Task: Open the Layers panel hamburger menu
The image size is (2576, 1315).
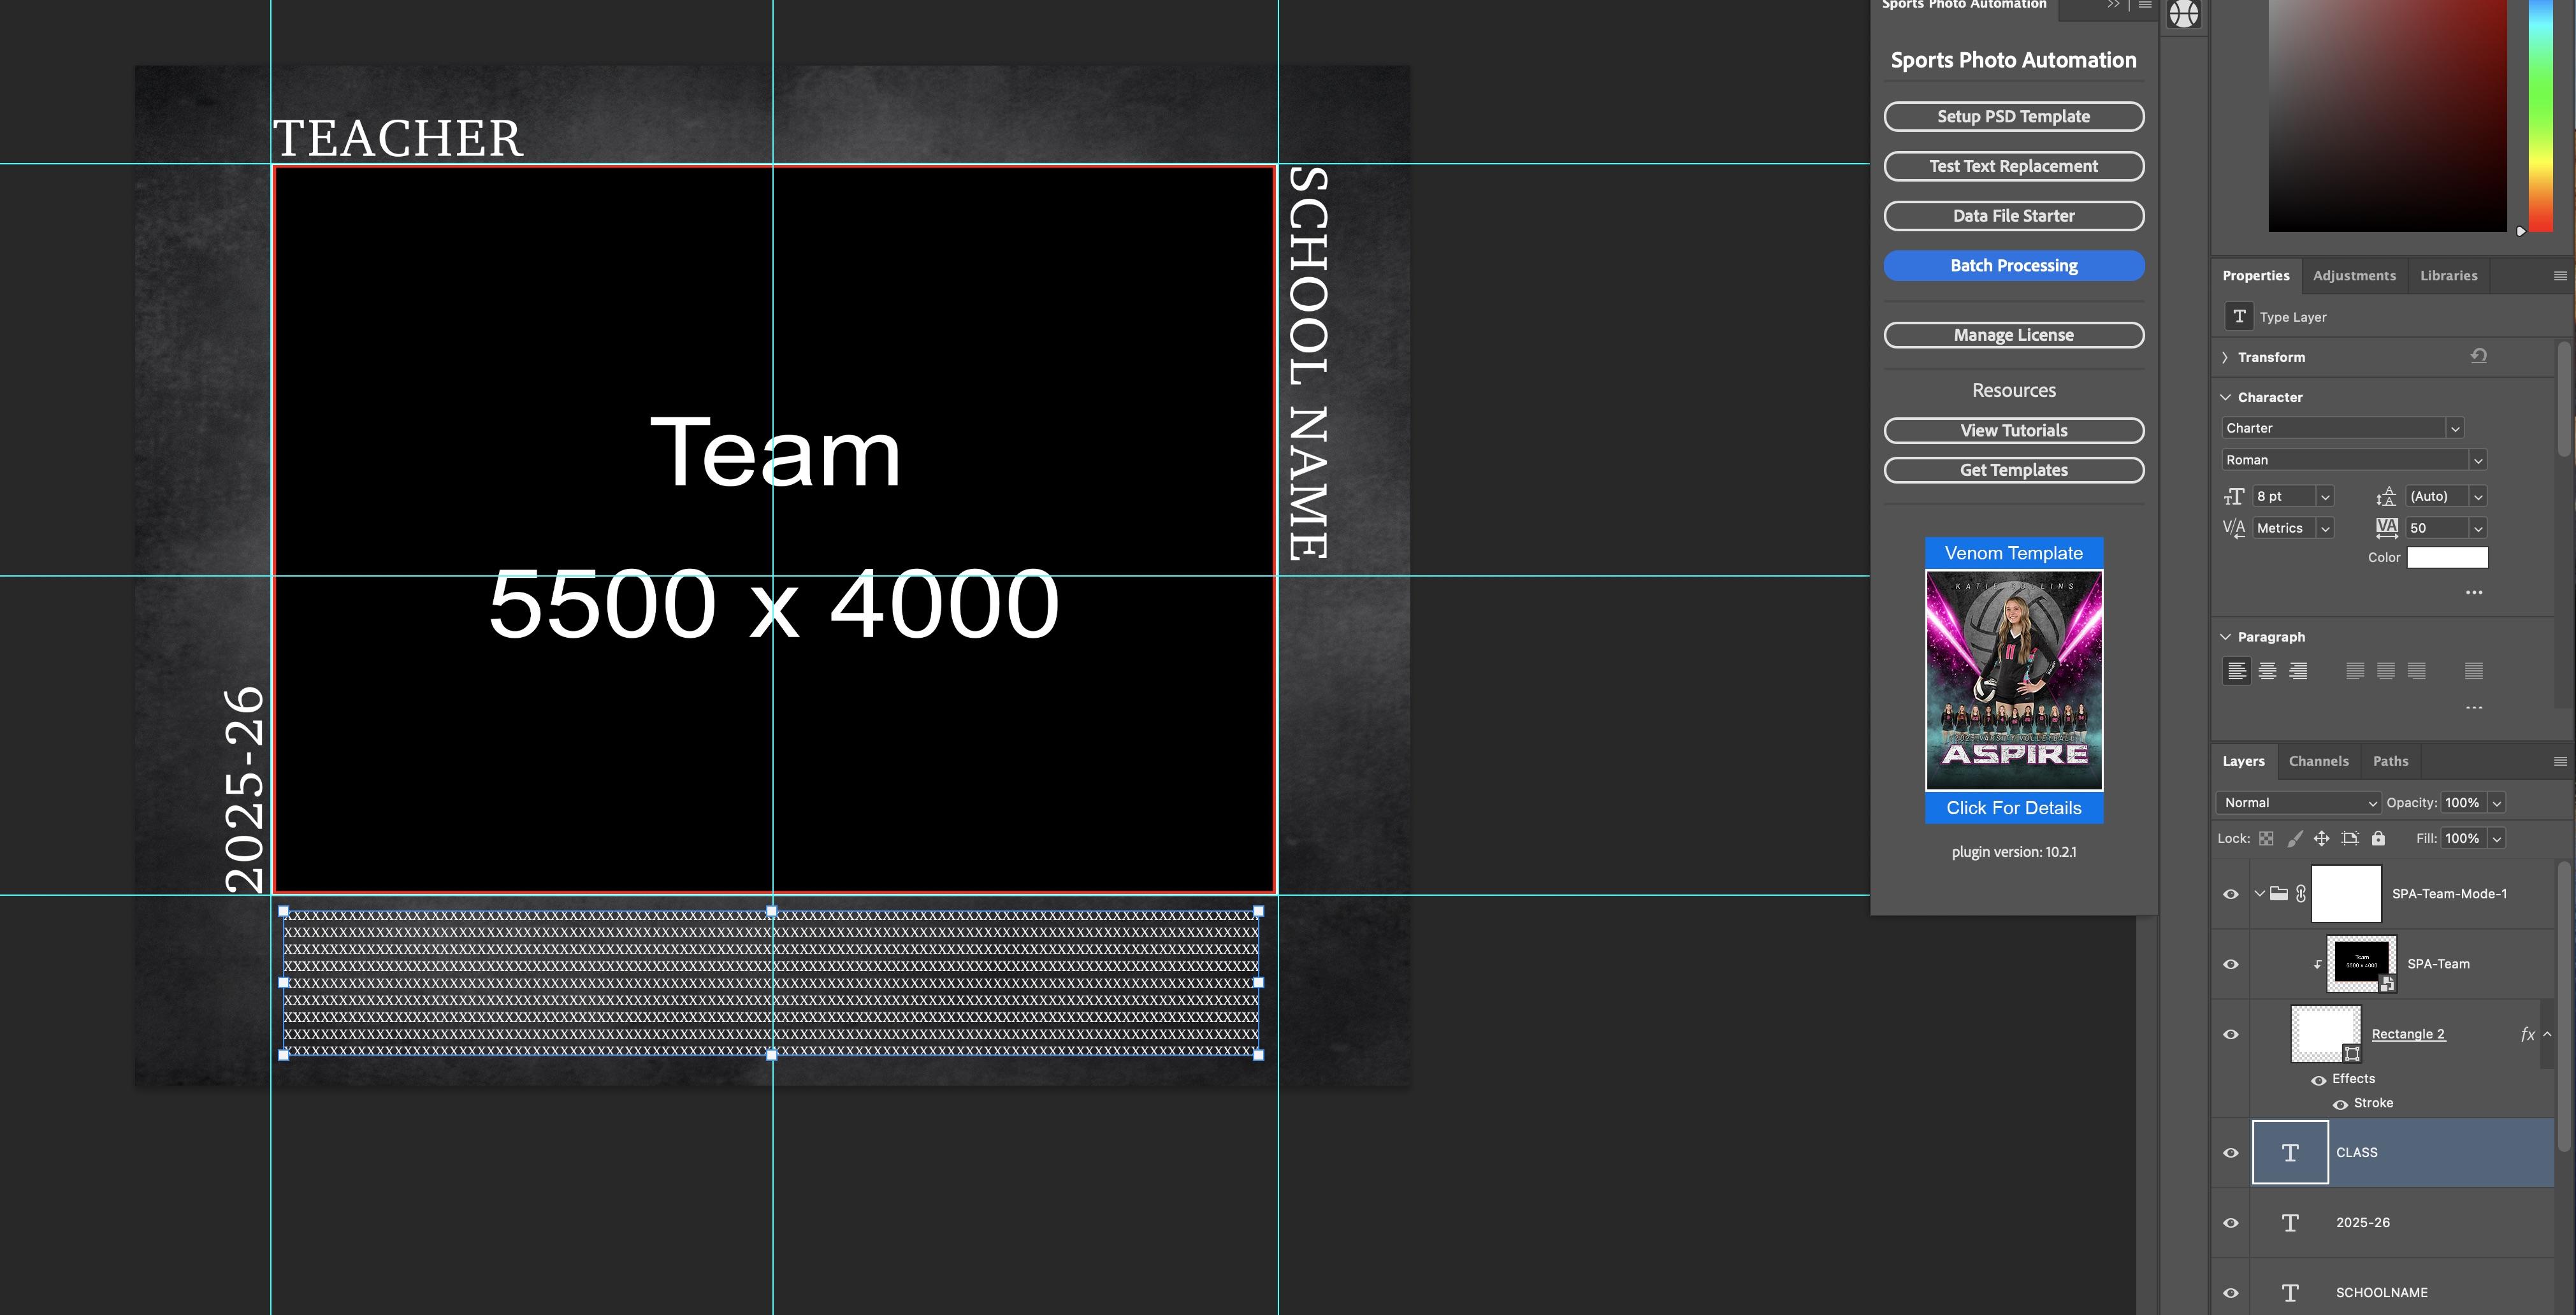Action: pyautogui.click(x=2559, y=761)
